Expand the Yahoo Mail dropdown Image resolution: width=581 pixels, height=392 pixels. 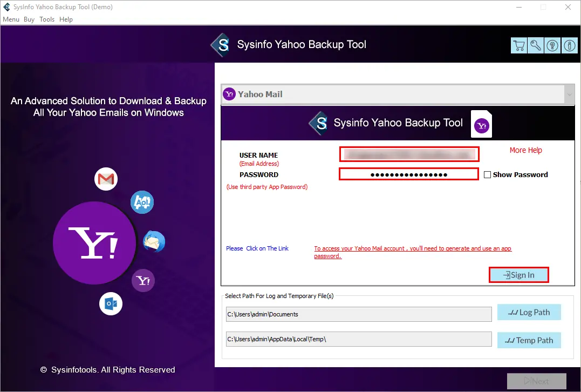click(569, 94)
